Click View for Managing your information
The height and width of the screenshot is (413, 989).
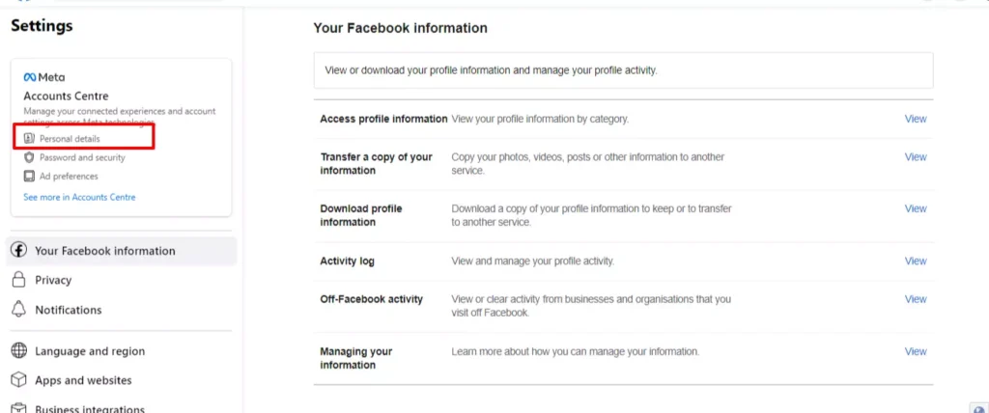(915, 351)
